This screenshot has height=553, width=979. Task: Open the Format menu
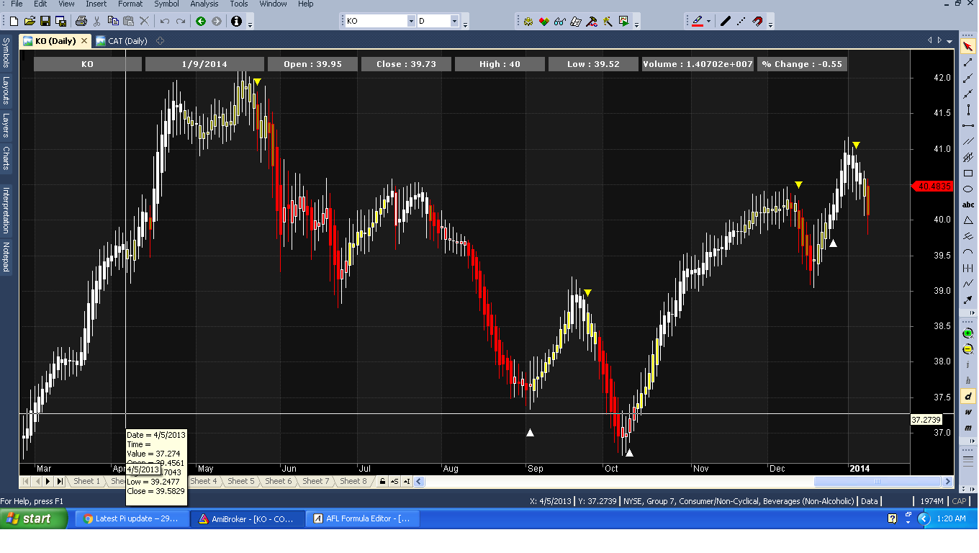click(130, 4)
